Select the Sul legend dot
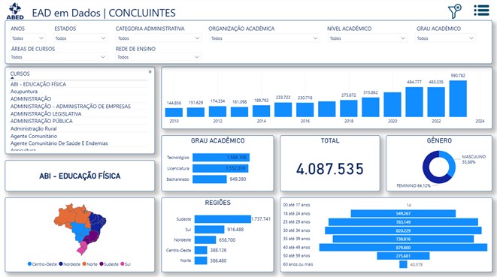This screenshot has height=277, width=497. (x=123, y=263)
